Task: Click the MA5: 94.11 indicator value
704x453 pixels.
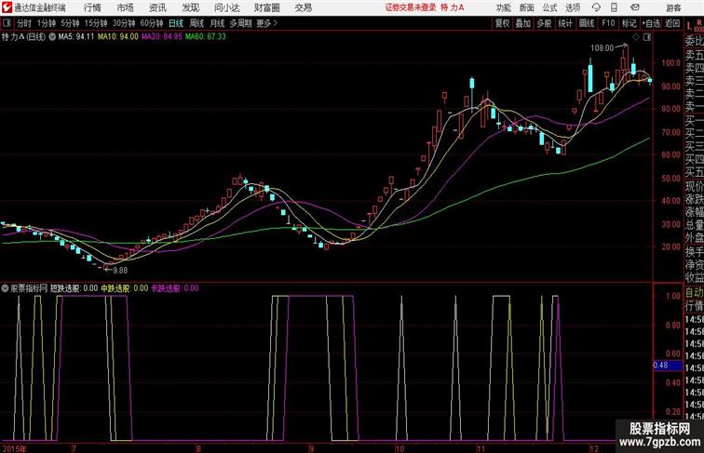Action: 75,37
